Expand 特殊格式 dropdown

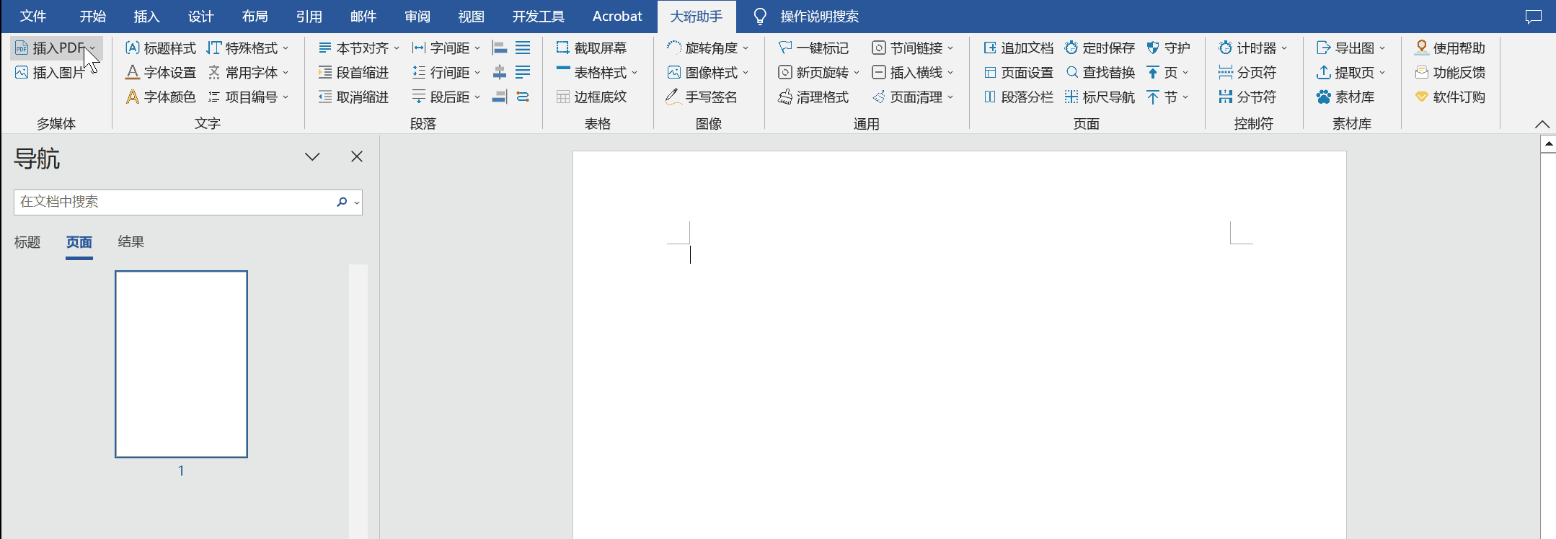(x=286, y=49)
